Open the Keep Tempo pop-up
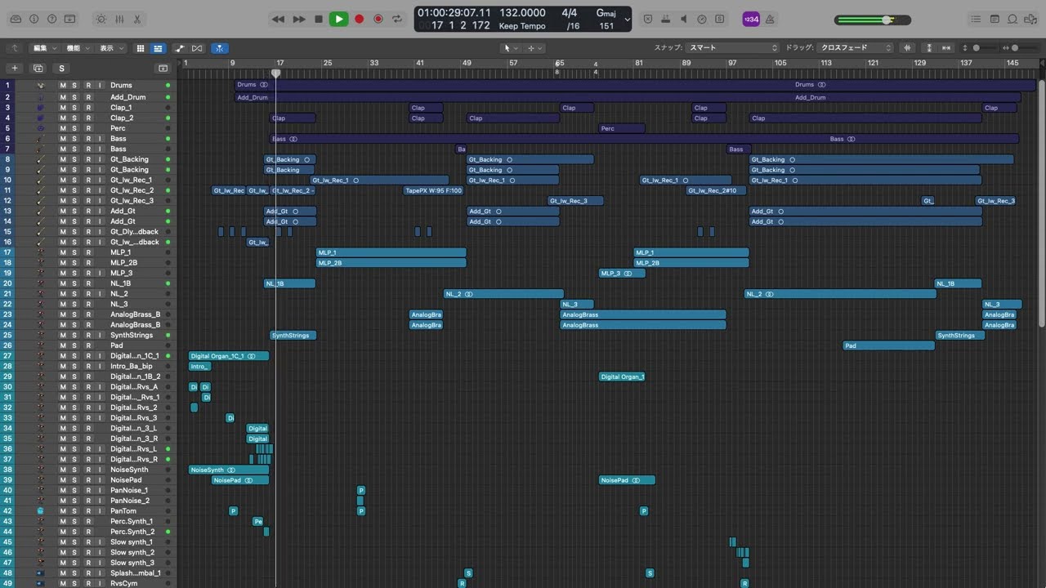This screenshot has height=588, width=1046. (522, 26)
